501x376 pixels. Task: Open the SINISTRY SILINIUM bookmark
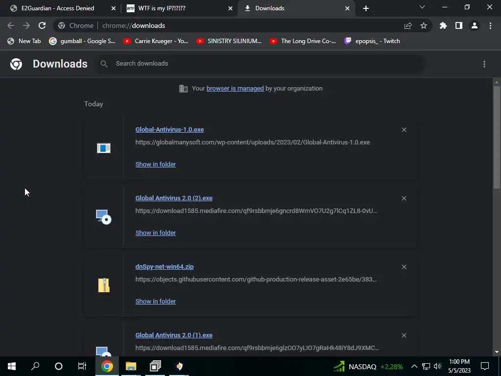pos(229,41)
